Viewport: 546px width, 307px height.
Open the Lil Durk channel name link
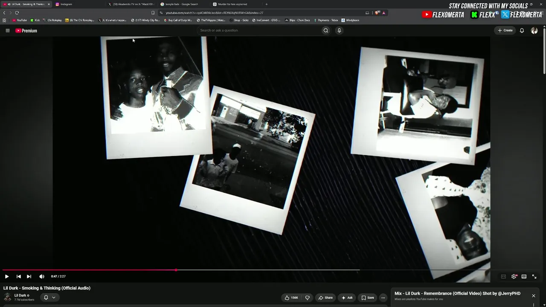(x=20, y=295)
